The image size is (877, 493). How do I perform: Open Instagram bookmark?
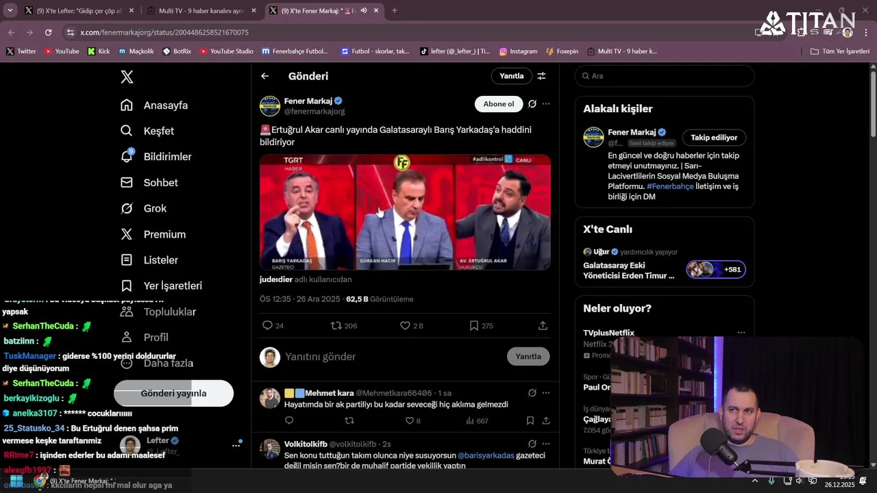point(518,51)
